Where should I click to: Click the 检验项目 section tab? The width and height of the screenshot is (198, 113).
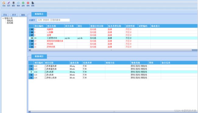coord(39,56)
